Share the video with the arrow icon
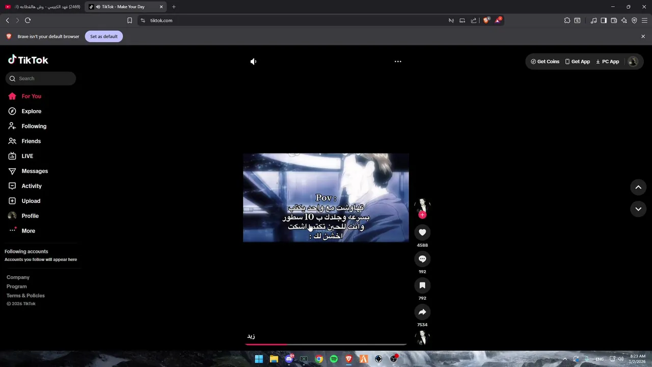 click(x=422, y=312)
